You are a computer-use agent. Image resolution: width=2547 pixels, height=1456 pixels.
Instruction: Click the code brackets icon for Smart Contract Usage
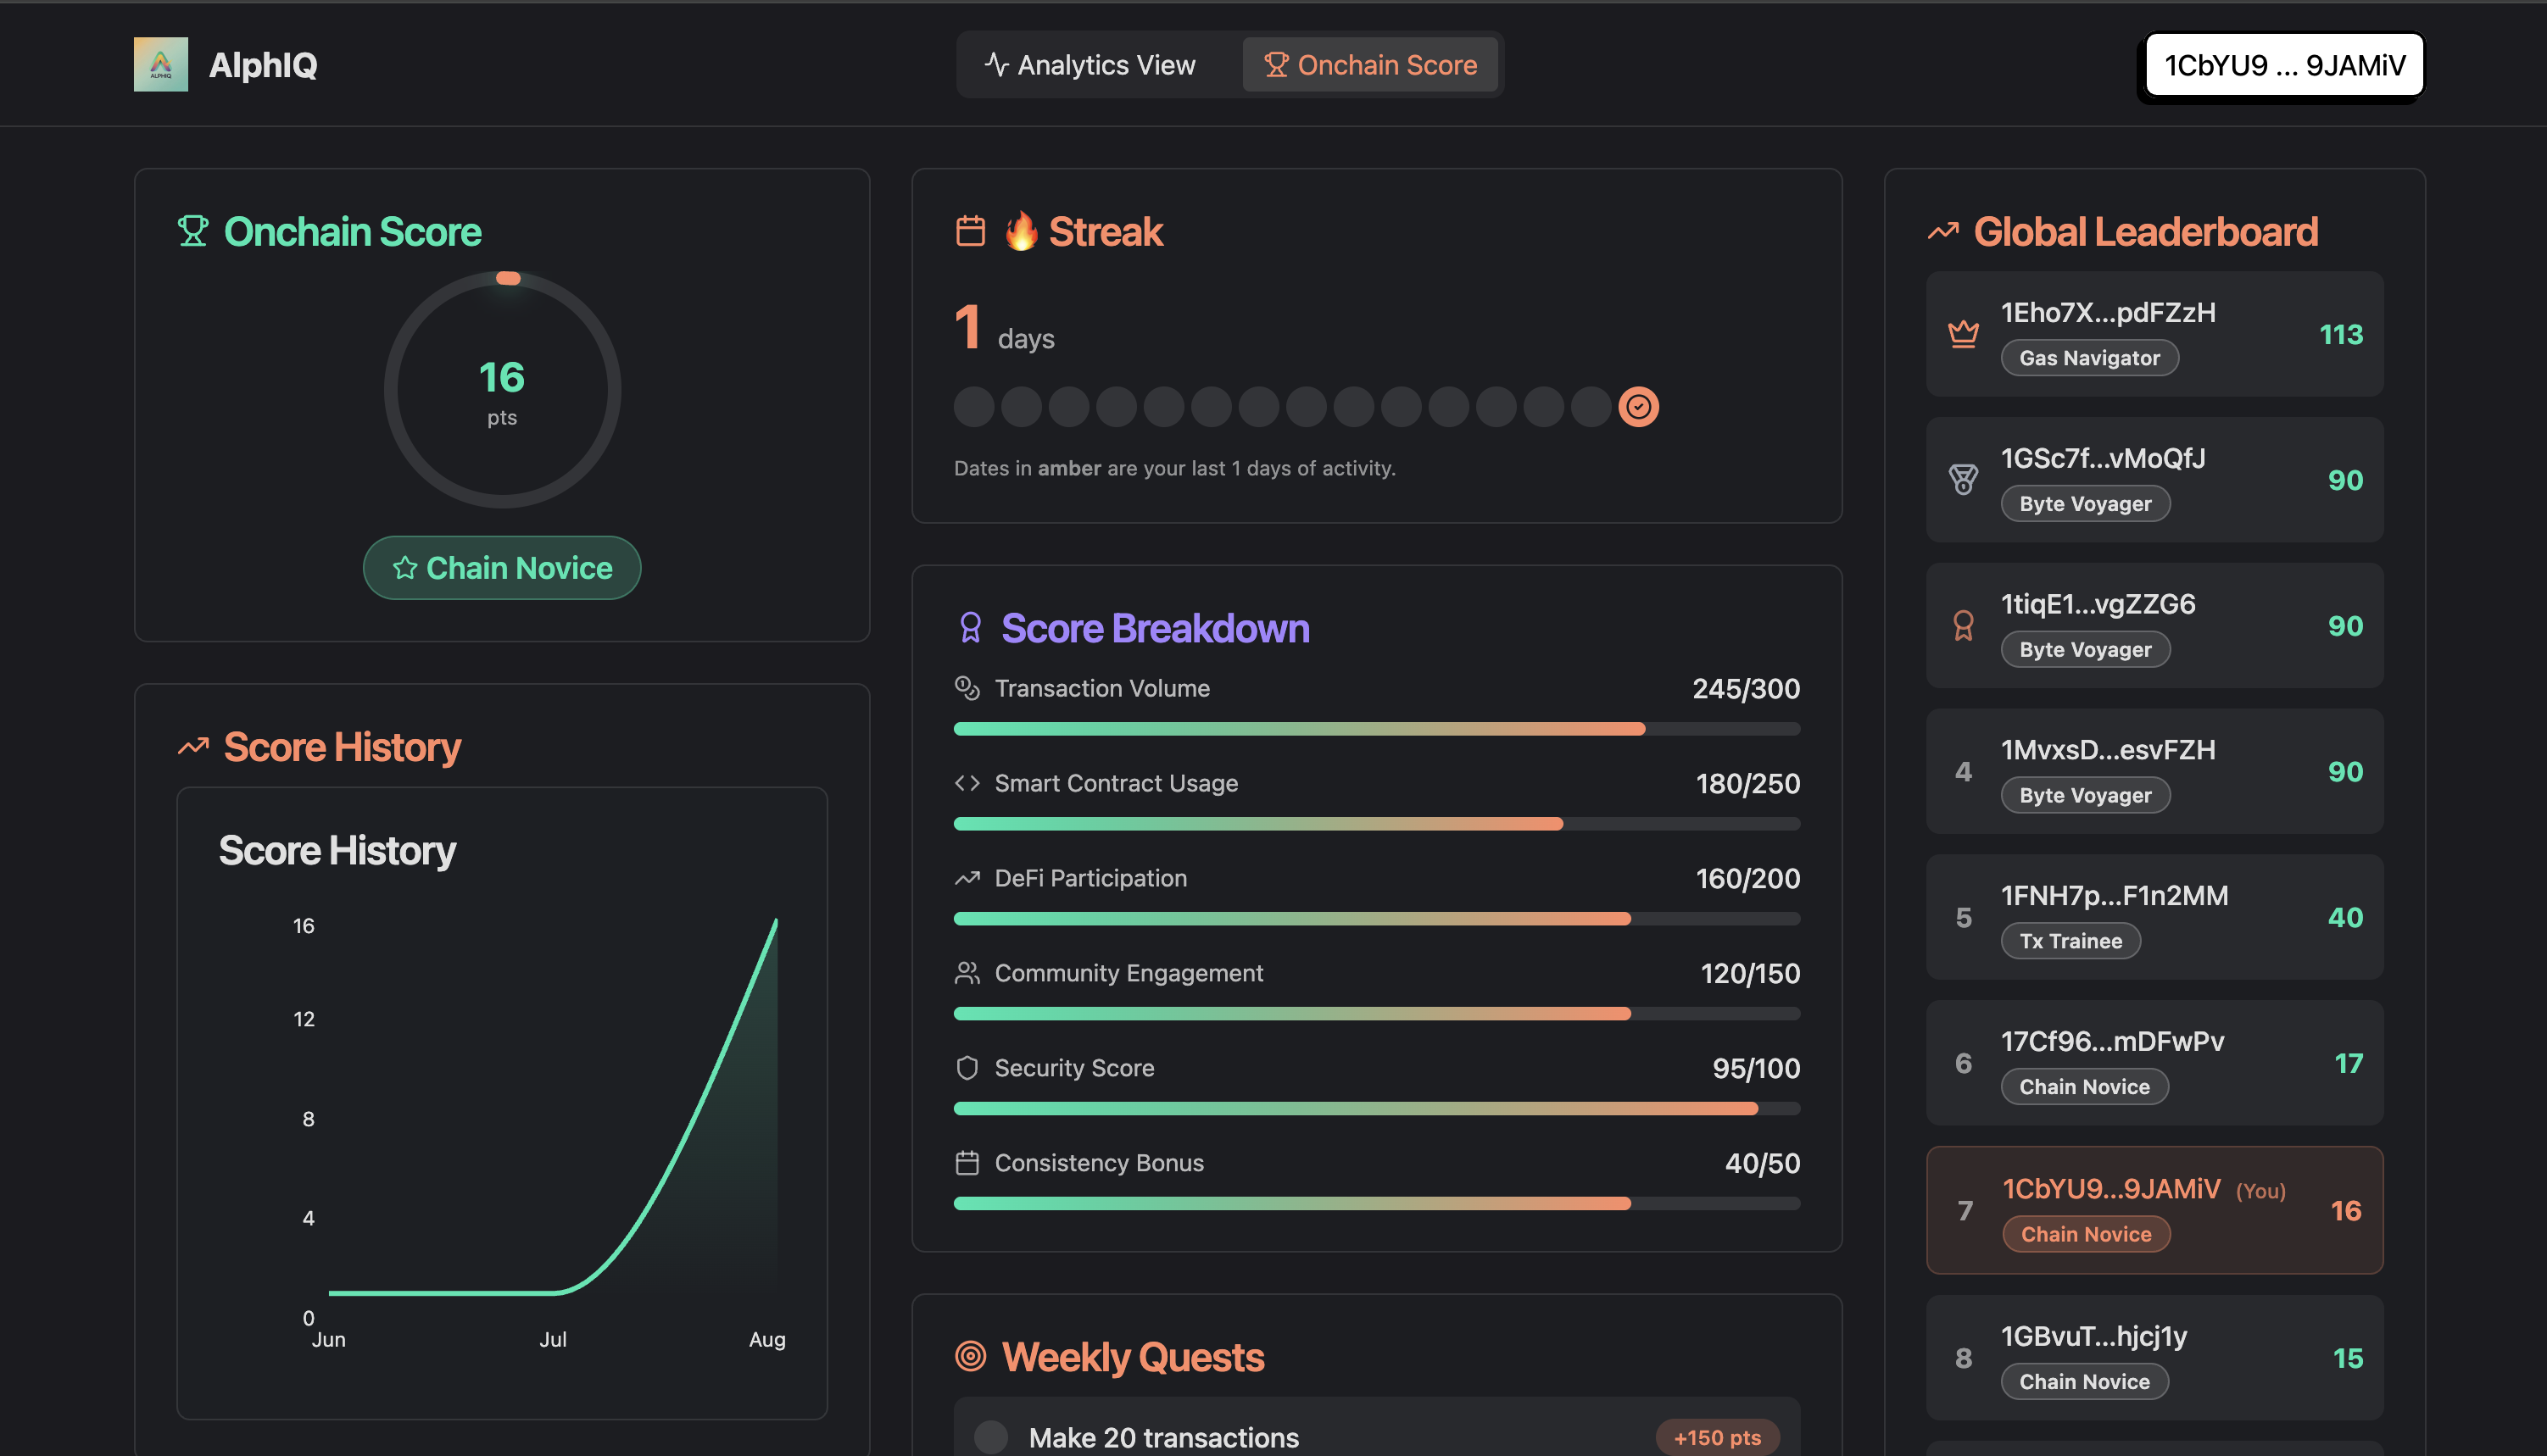coord(967,782)
